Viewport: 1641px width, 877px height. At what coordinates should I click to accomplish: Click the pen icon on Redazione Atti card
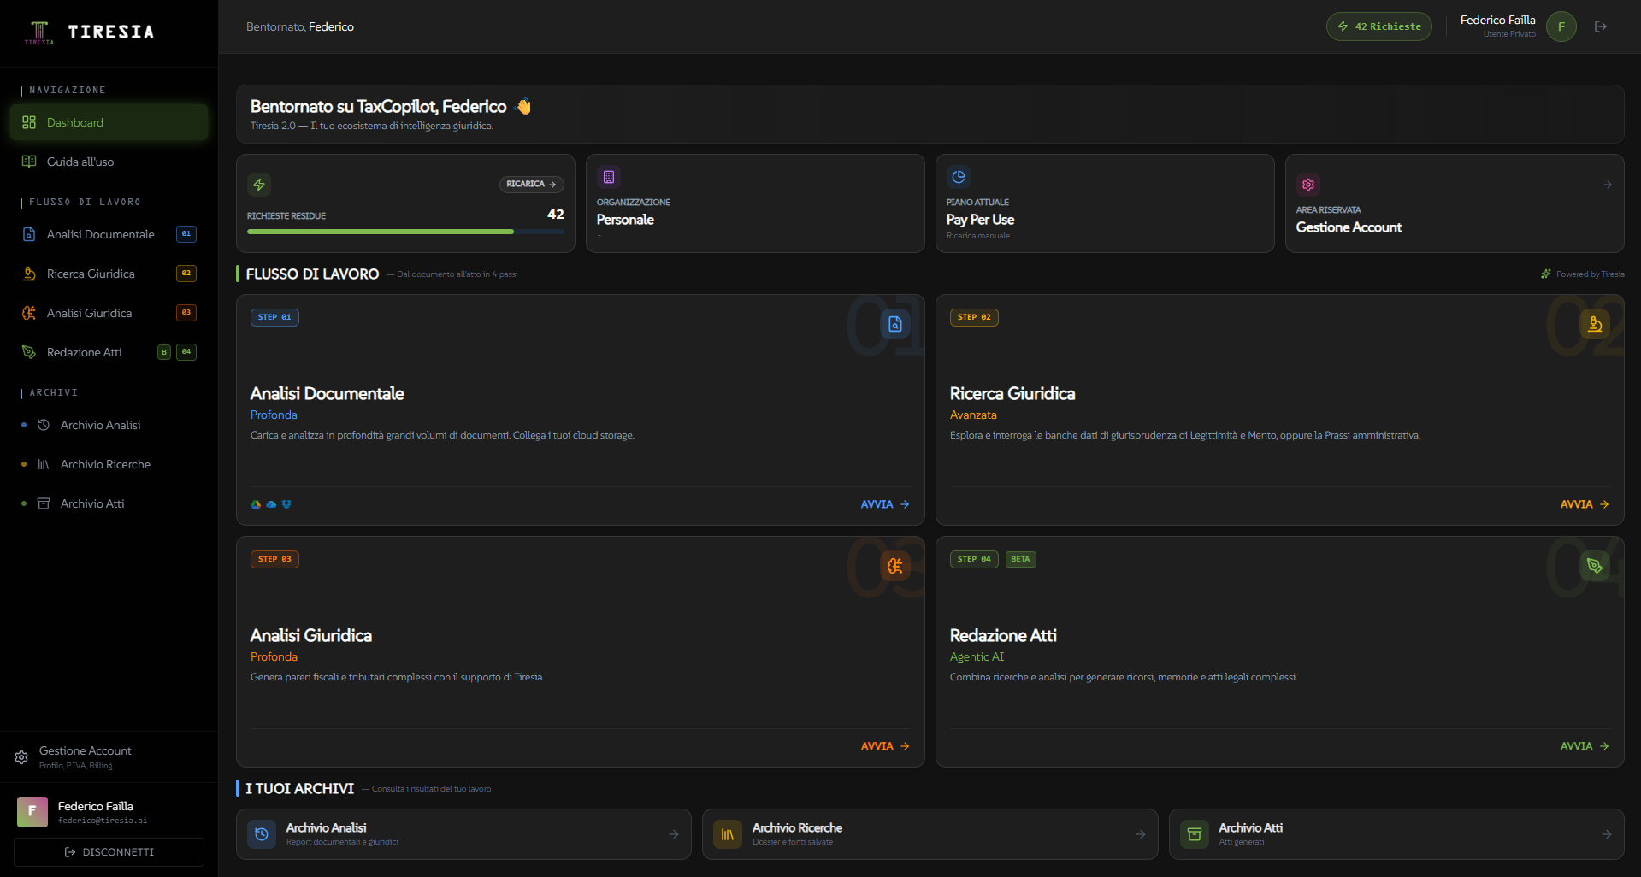click(x=1594, y=566)
